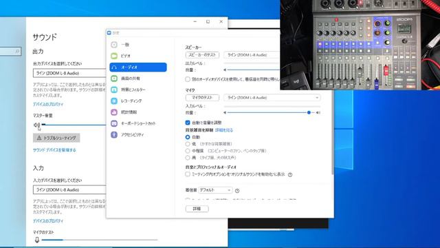Click the search magnifier icon in Settings

tap(17, 51)
